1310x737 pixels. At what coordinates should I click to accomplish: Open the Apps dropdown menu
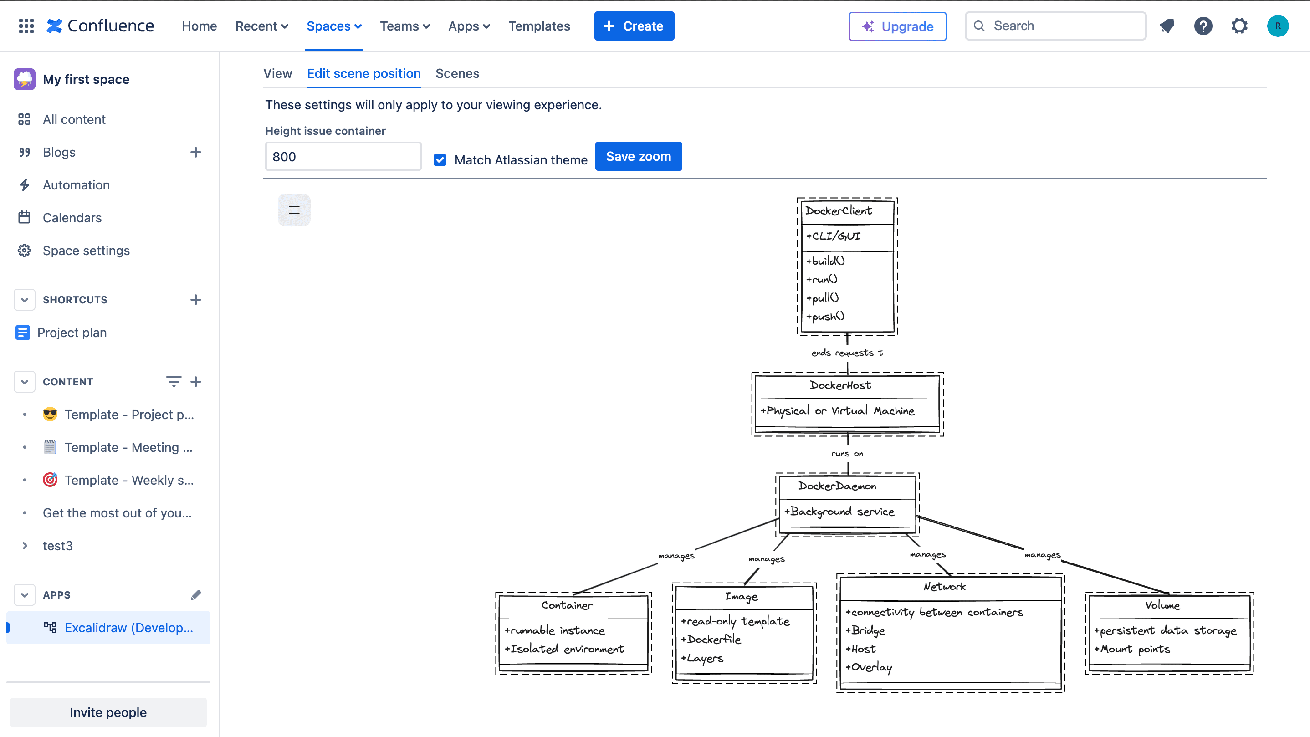469,26
